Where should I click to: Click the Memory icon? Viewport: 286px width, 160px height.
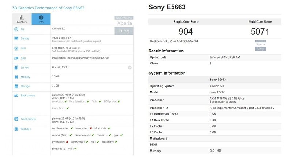click(16, 77)
